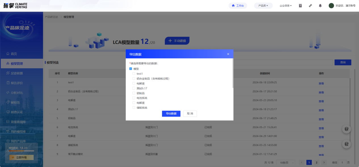
Task: Click the home icon in sidebar
Action: pos(8,54)
